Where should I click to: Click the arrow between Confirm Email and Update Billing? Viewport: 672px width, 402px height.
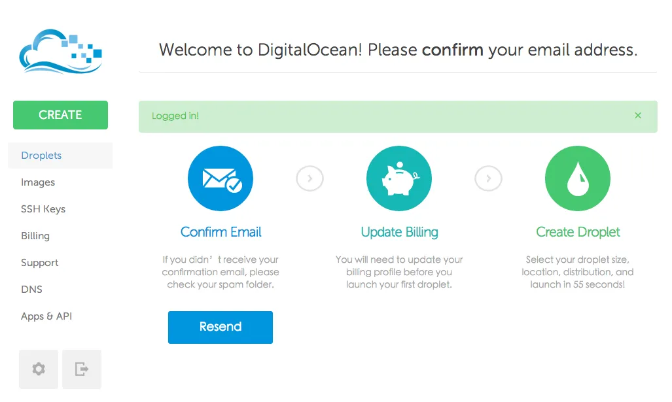click(x=309, y=178)
